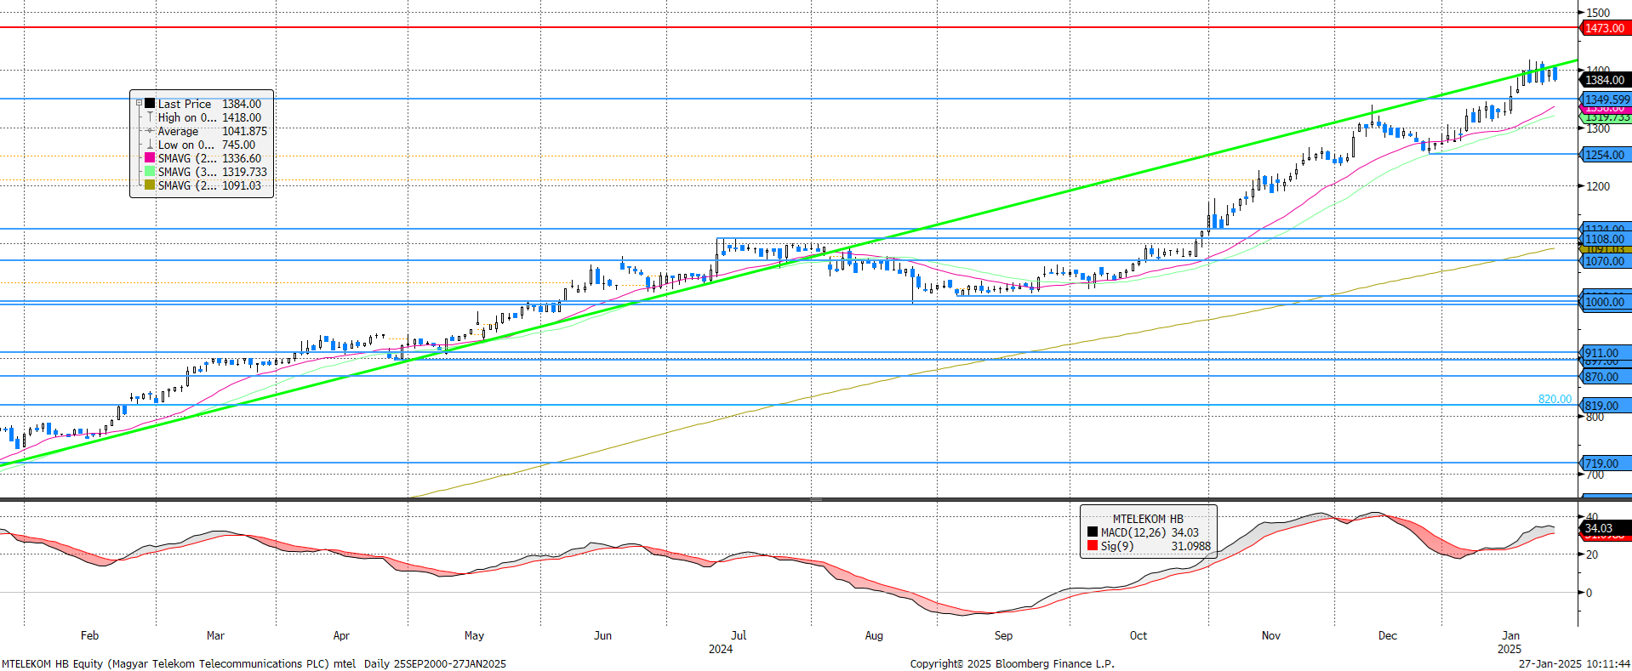Click the 1418.00 high value in legend
Viewport: 1632px width, 671px height.
242,117
